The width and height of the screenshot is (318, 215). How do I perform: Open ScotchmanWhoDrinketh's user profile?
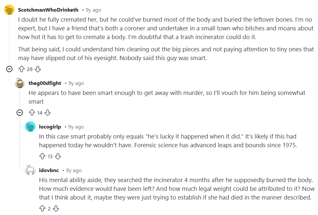pyautogui.click(x=48, y=10)
